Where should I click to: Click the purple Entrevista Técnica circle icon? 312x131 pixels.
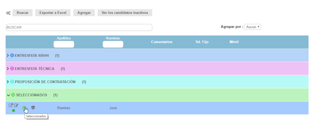(x=12, y=69)
